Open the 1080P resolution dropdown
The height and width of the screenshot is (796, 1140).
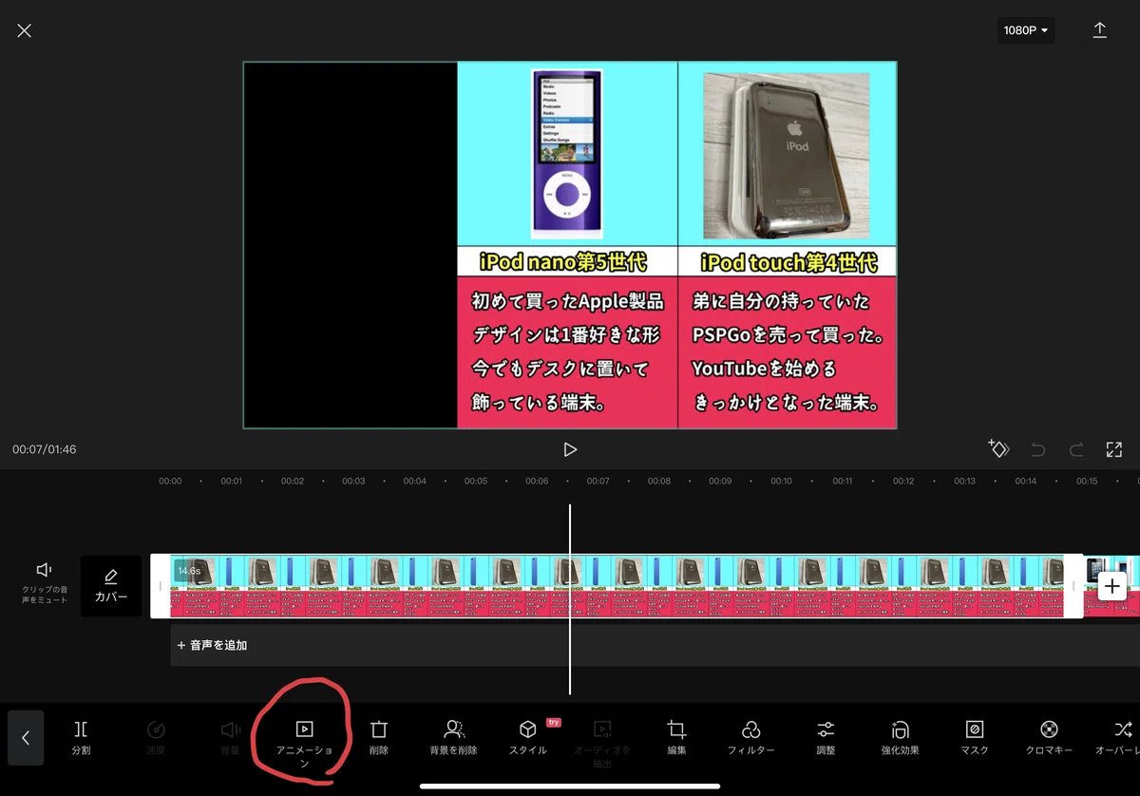pyautogui.click(x=1026, y=30)
